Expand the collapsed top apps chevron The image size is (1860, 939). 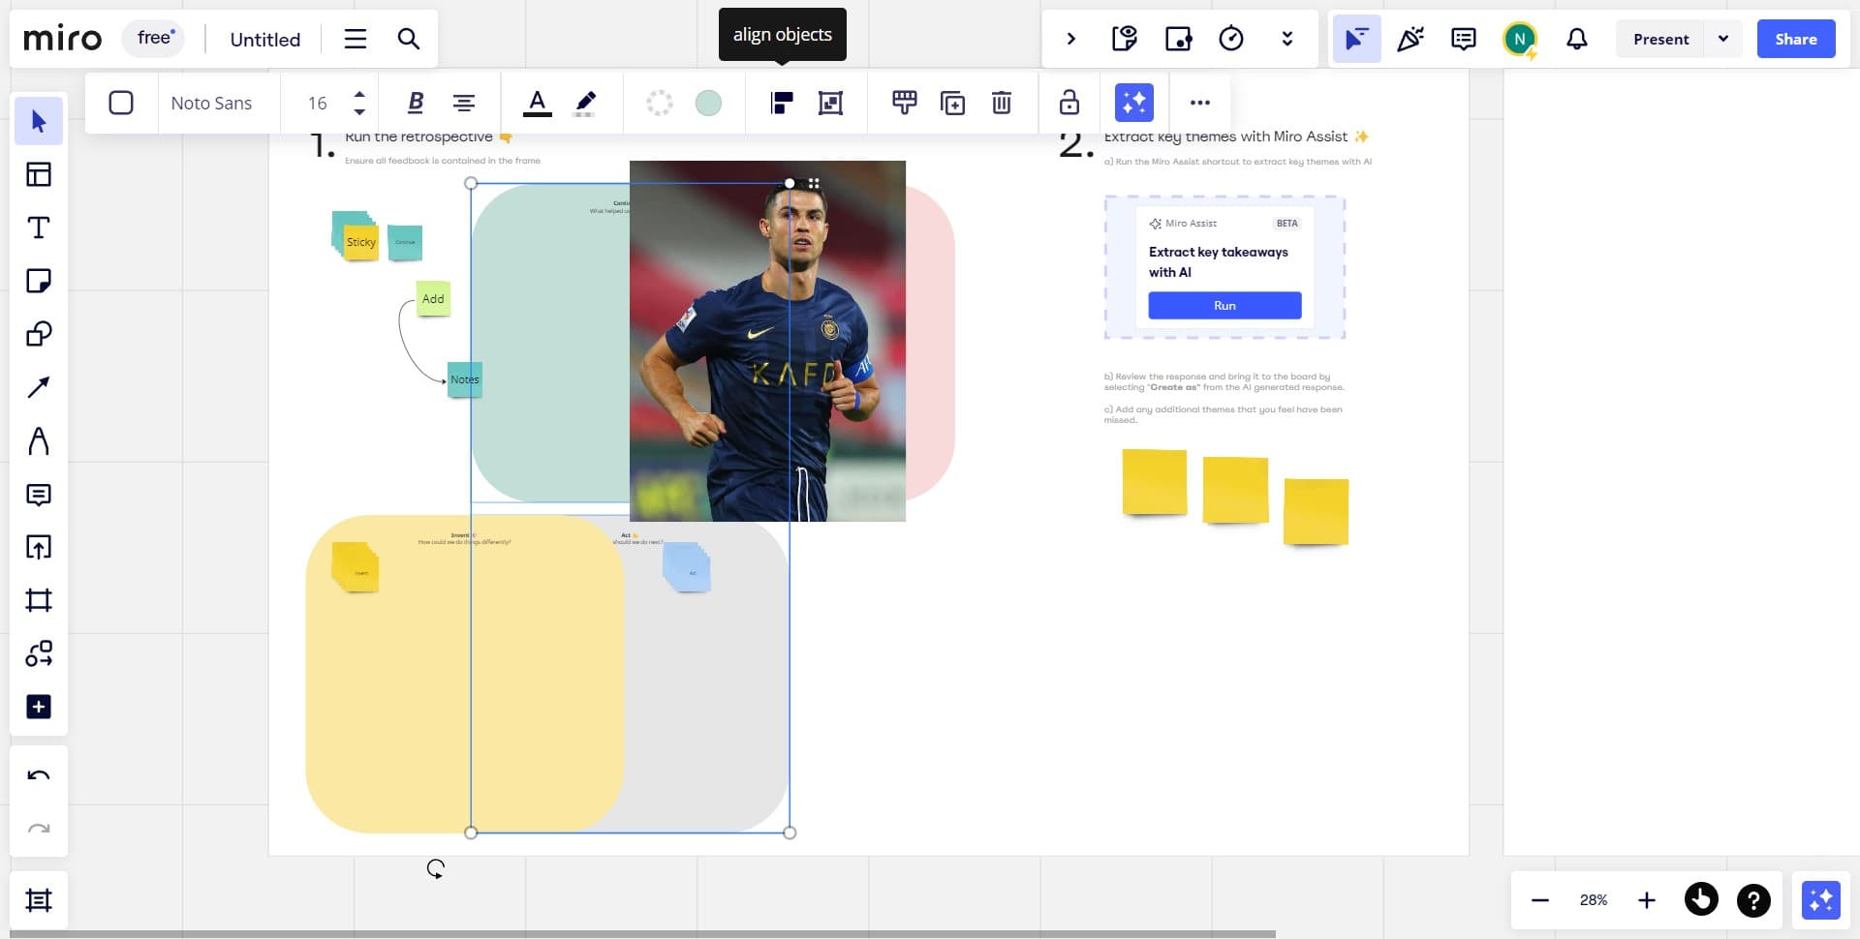(1070, 39)
